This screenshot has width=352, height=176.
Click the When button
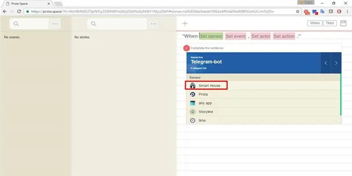point(315,23)
